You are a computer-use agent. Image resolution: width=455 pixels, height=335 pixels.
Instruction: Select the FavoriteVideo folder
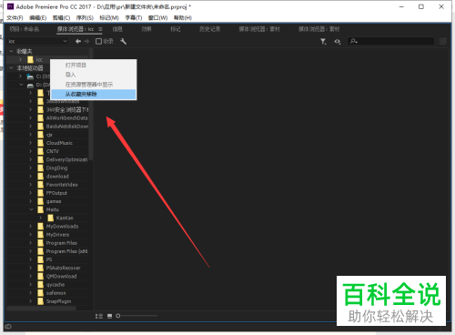tap(62, 185)
